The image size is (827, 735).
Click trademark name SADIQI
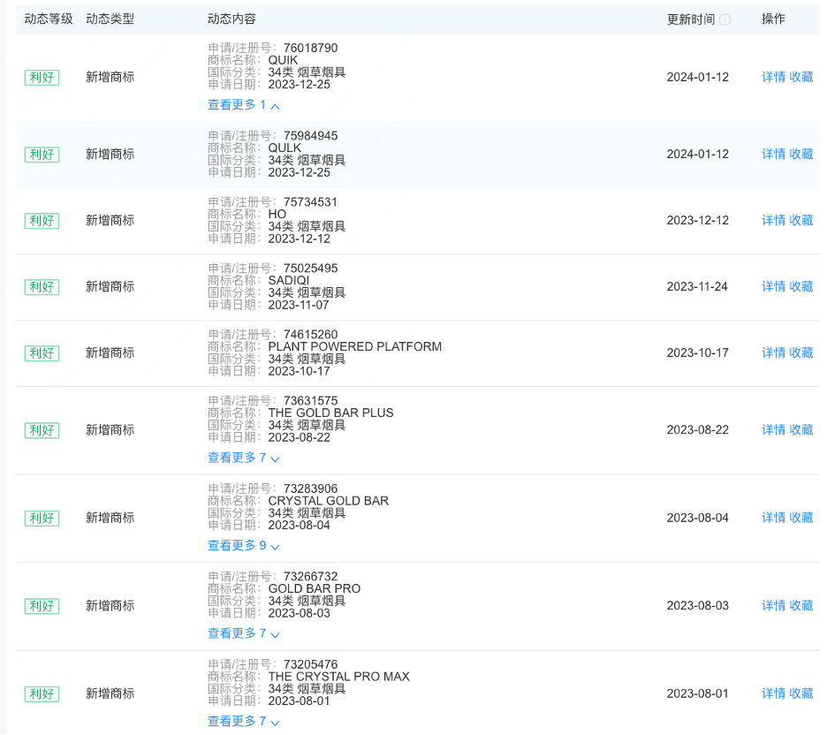click(x=289, y=281)
